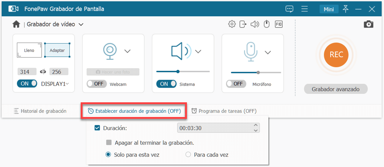Screen dimensions: 384x167
Task: Adjust the system sound volume slider
Action: tap(183, 71)
